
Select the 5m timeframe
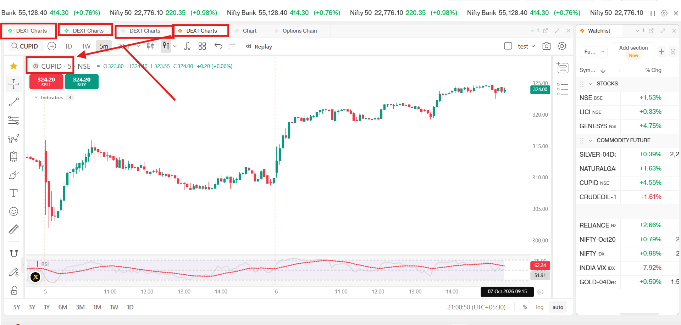(x=104, y=46)
